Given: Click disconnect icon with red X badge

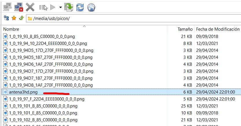Looking at the screenshot, I should (19, 6).
